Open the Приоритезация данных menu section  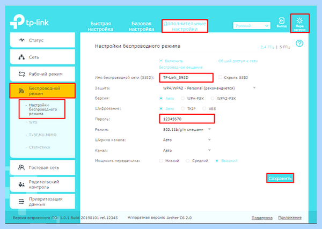[42, 202]
